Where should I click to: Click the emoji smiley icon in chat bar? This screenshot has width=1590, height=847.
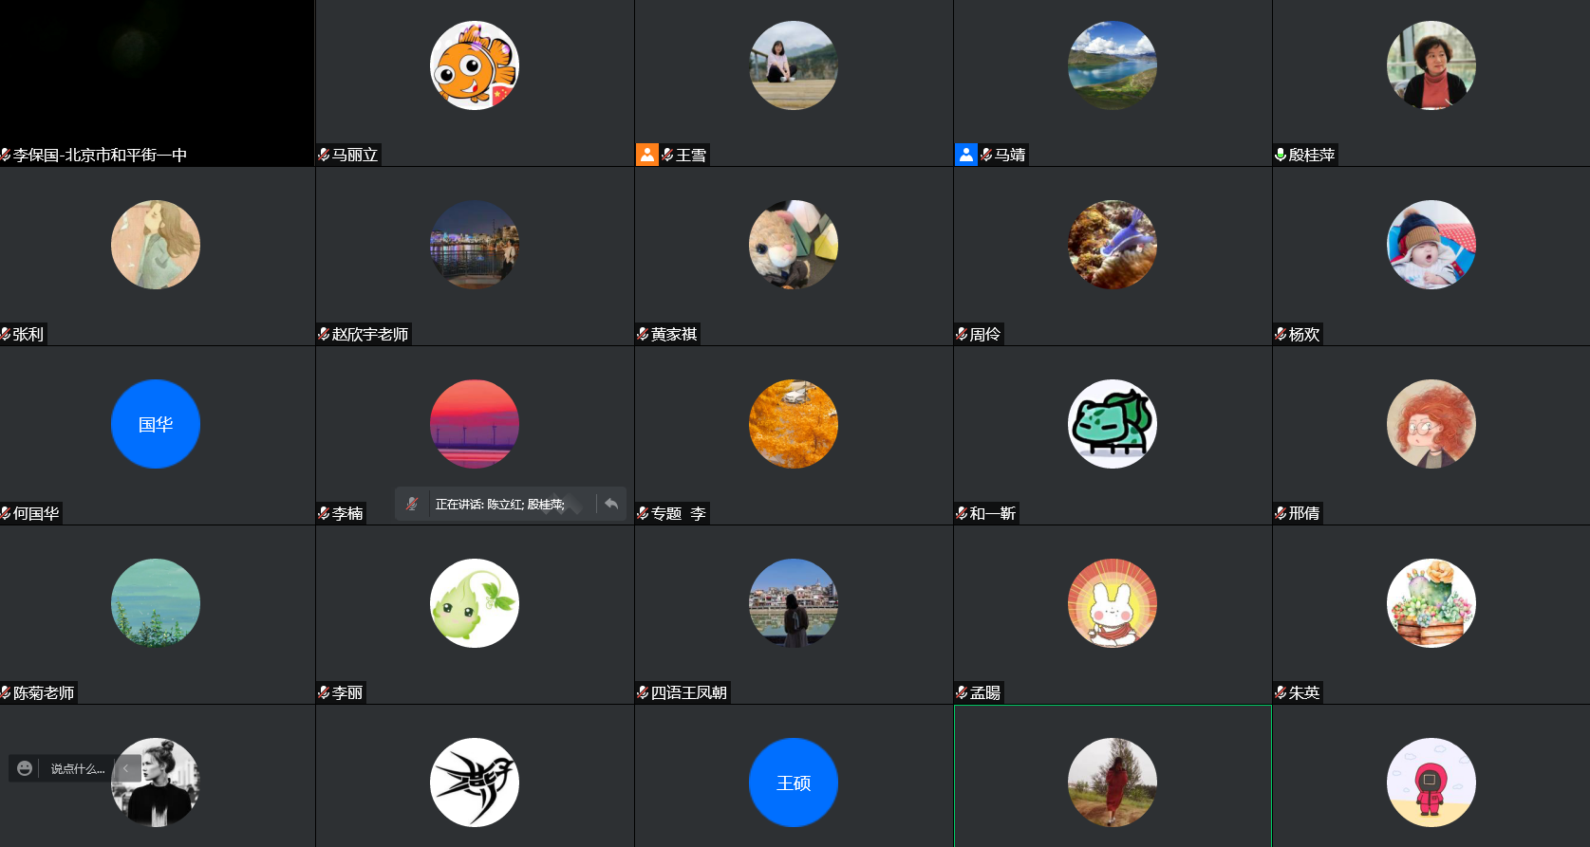pyautogui.click(x=25, y=768)
